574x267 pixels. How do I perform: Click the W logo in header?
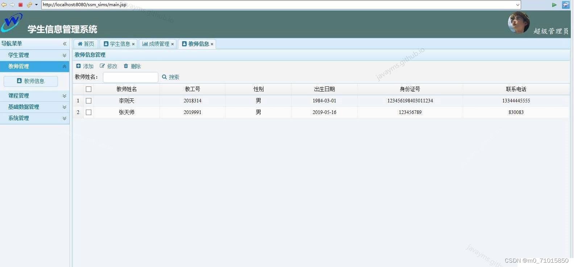(12, 23)
